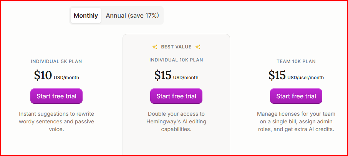This screenshot has height=156, width=348.
Task: Start free trial for Individual 5K plan
Action: pyautogui.click(x=56, y=96)
